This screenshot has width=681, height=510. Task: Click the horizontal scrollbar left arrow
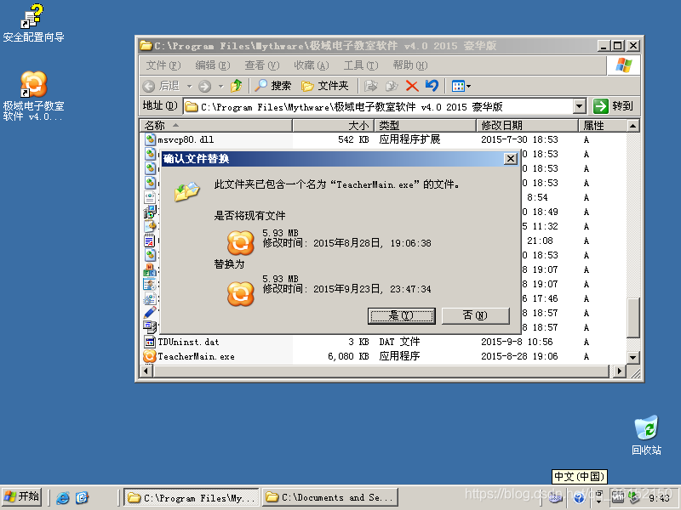pos(146,371)
